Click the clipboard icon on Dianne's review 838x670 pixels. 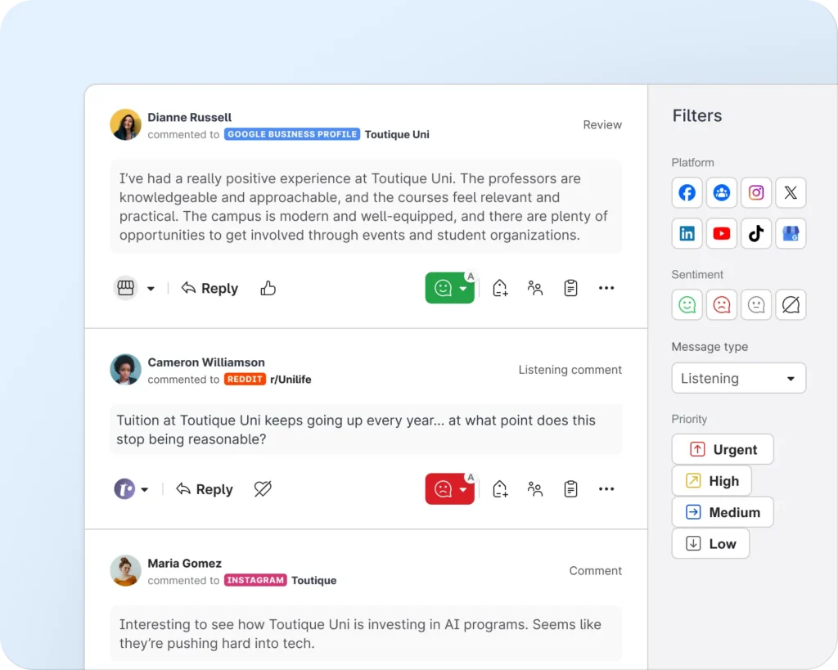(x=570, y=288)
